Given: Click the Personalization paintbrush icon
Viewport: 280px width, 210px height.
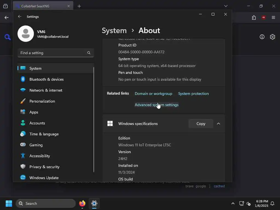Looking at the screenshot, I should [23, 101].
